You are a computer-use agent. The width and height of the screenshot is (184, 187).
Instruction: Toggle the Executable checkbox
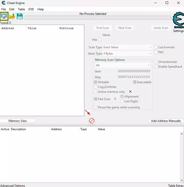tap(135, 82)
